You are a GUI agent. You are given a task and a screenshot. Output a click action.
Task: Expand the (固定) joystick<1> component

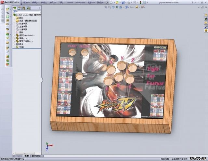pyautogui.click(x=14, y=35)
